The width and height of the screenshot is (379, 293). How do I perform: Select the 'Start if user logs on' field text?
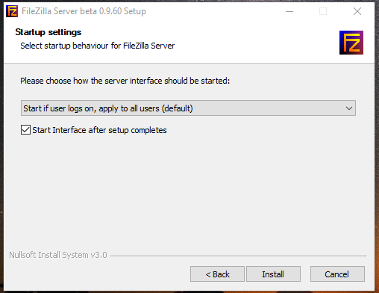point(108,108)
